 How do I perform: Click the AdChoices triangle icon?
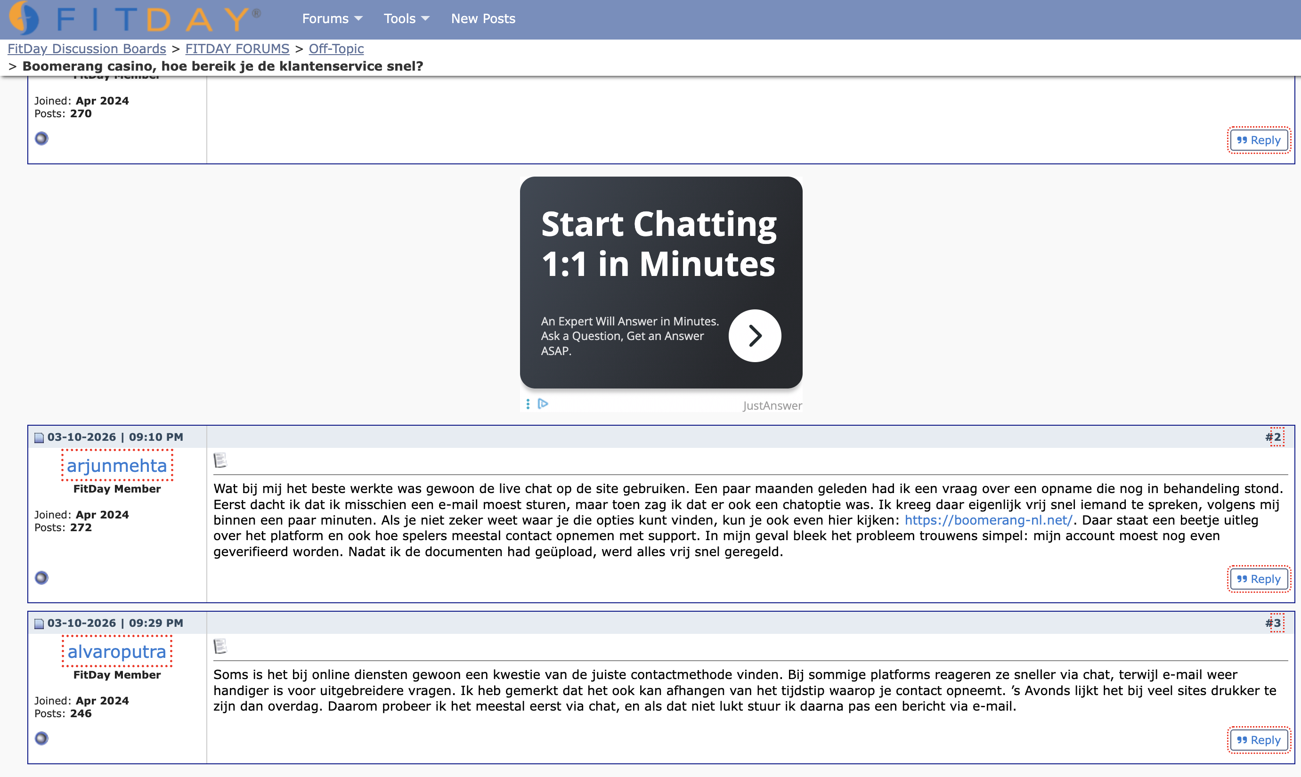543,404
